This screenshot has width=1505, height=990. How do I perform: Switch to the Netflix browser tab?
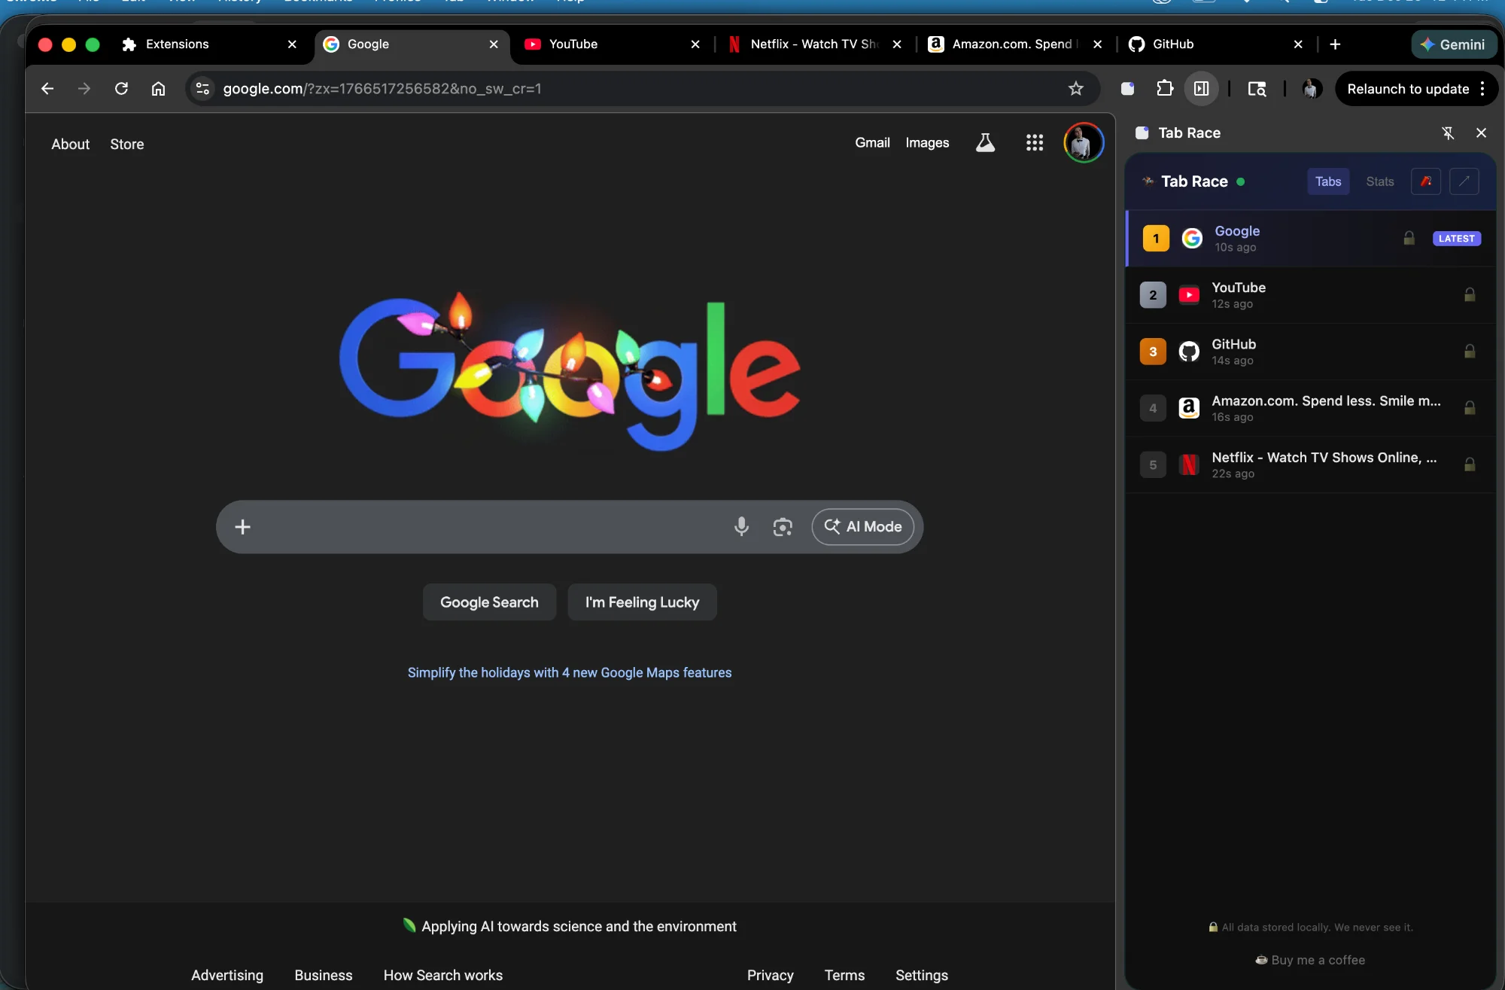(813, 44)
